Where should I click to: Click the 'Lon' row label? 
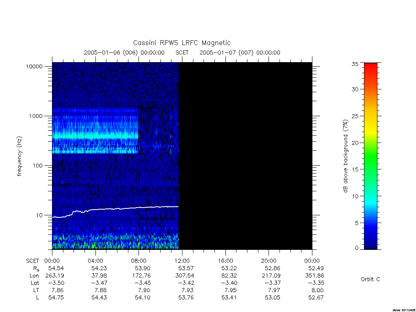coord(34,276)
